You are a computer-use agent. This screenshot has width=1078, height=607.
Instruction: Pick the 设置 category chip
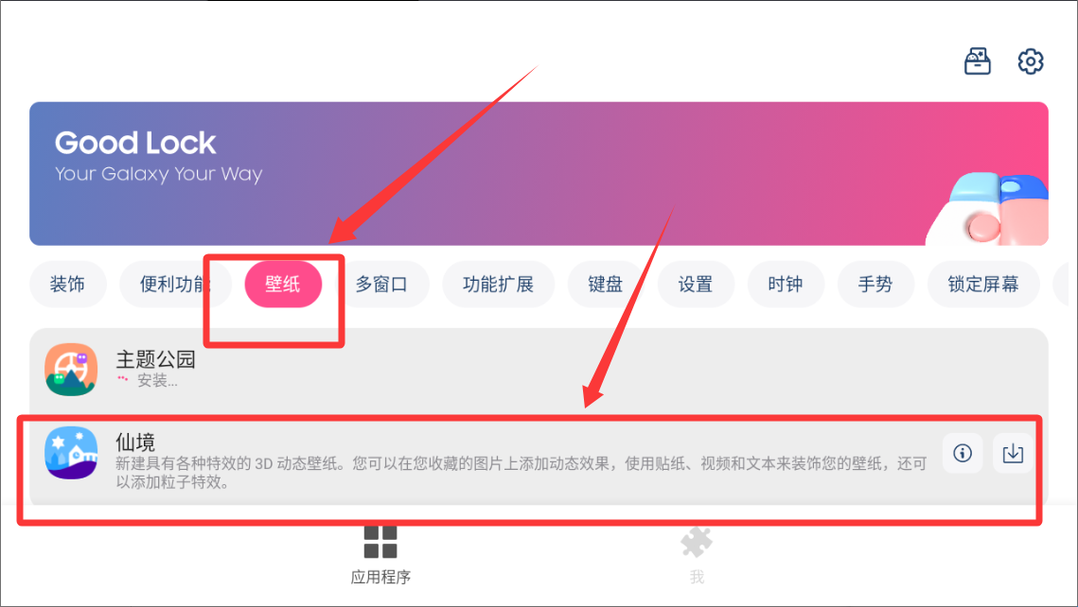click(x=696, y=284)
